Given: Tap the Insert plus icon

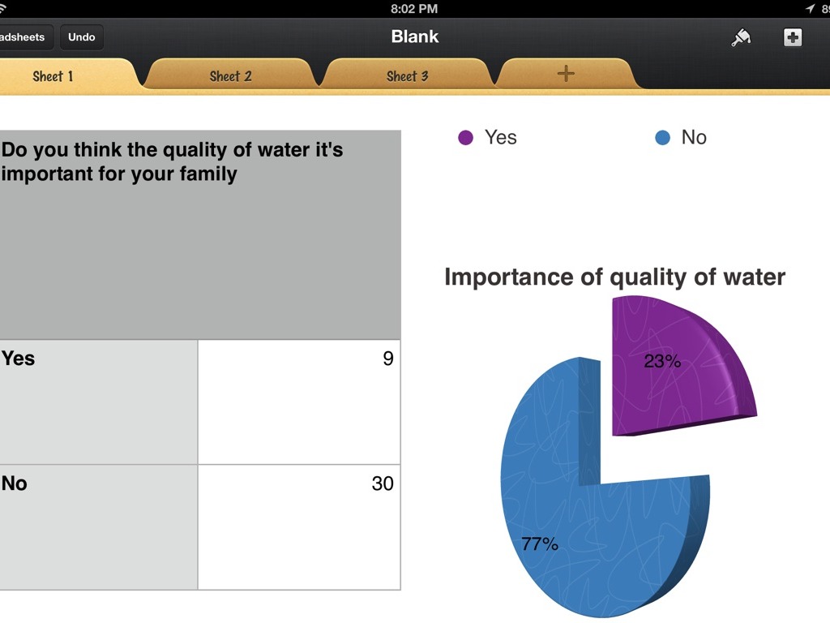Looking at the screenshot, I should pyautogui.click(x=793, y=37).
